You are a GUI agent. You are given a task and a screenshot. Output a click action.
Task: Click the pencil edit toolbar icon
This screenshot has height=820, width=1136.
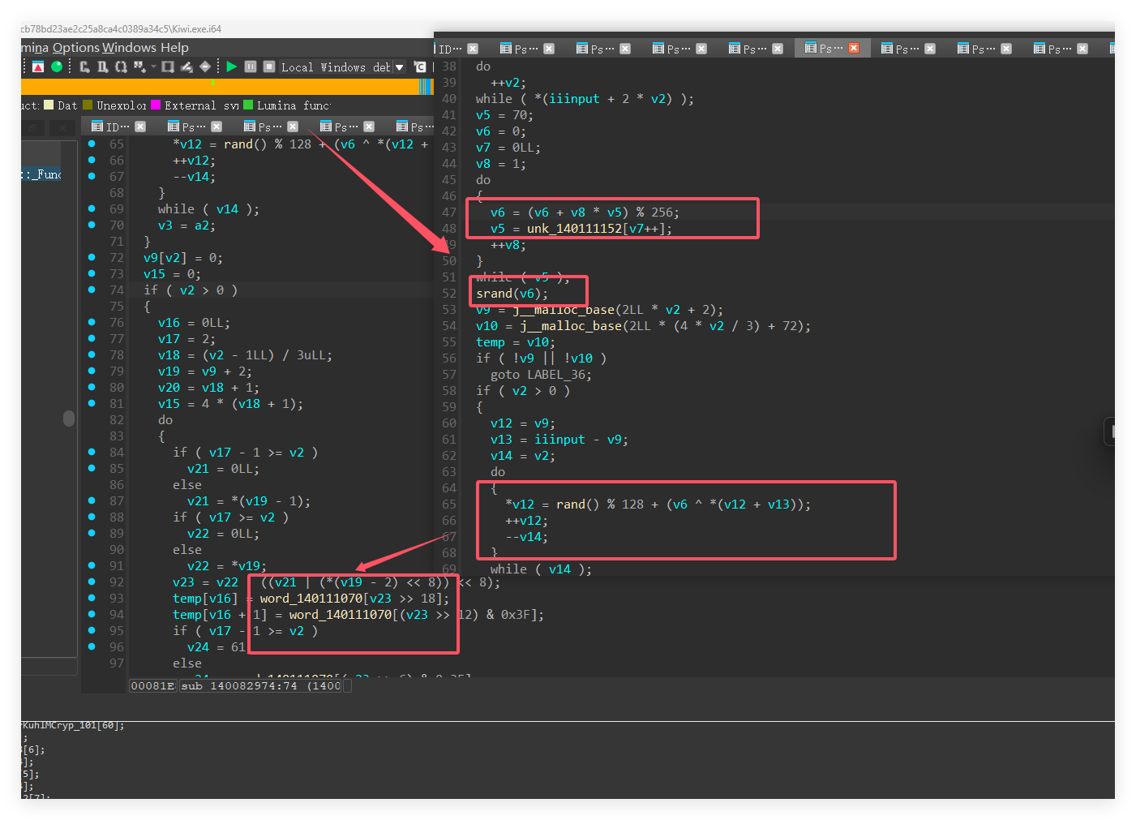[186, 67]
